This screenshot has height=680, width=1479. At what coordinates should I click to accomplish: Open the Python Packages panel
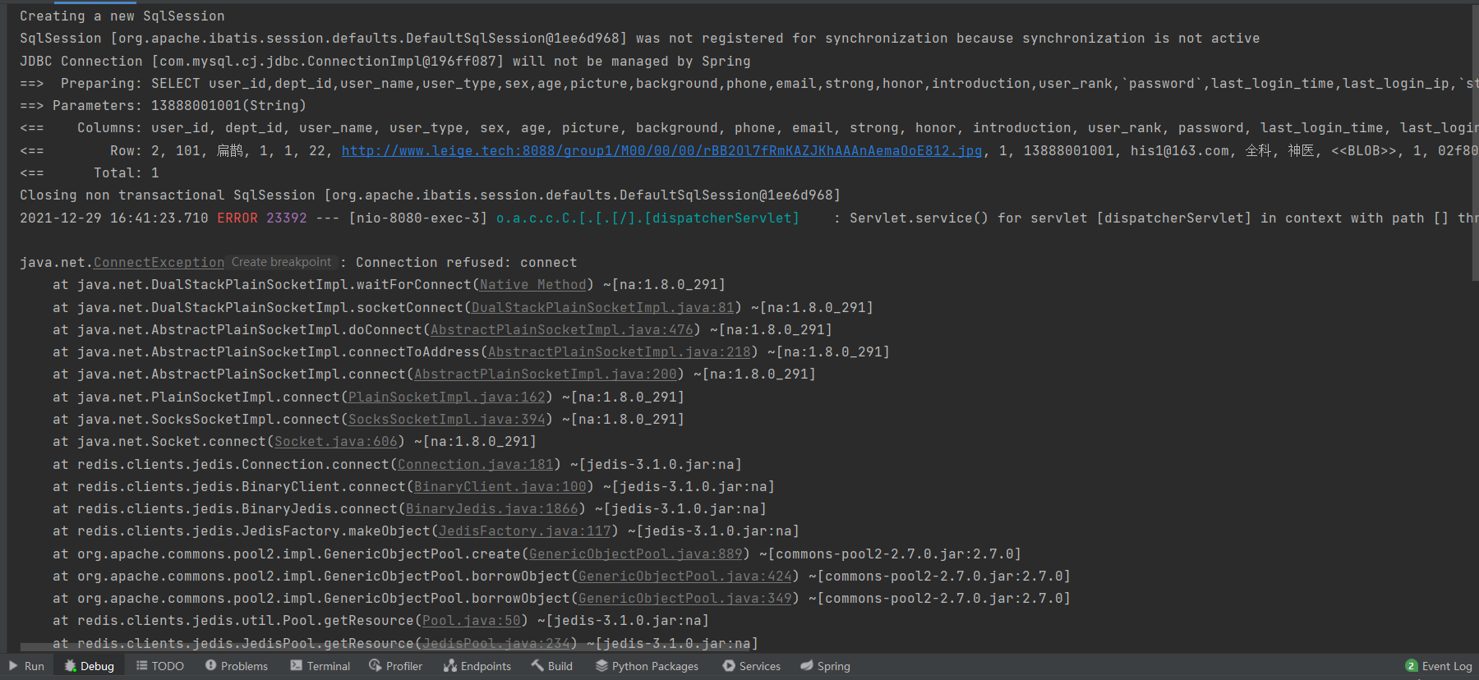647,666
